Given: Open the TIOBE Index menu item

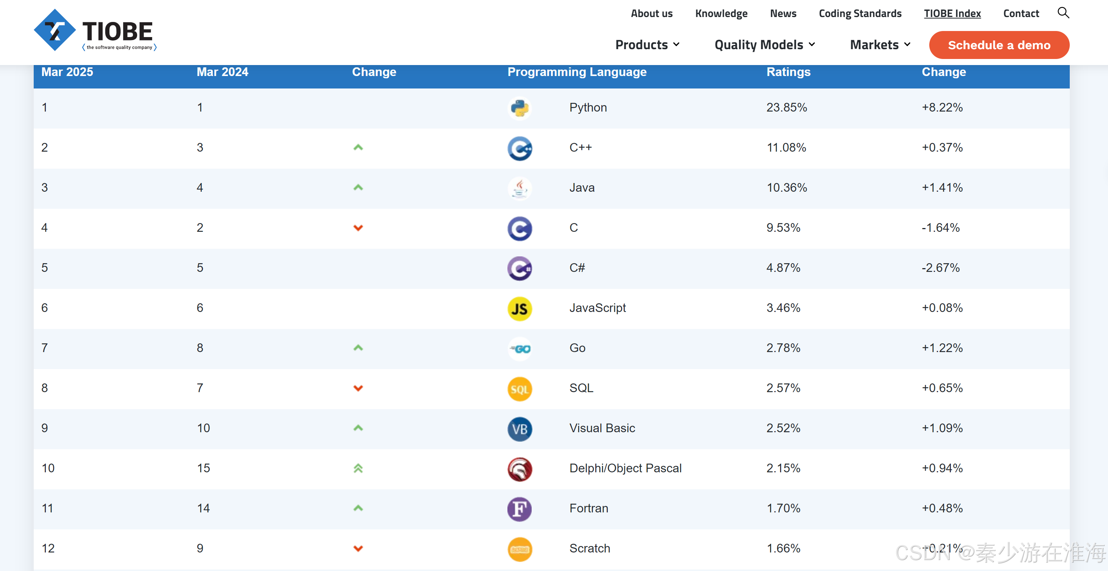Looking at the screenshot, I should click(x=952, y=13).
